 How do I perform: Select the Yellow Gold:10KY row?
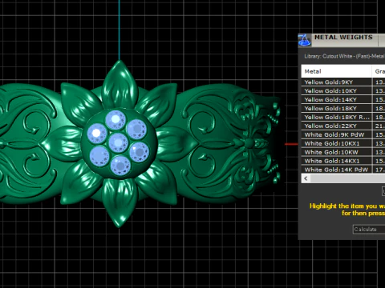point(343,91)
